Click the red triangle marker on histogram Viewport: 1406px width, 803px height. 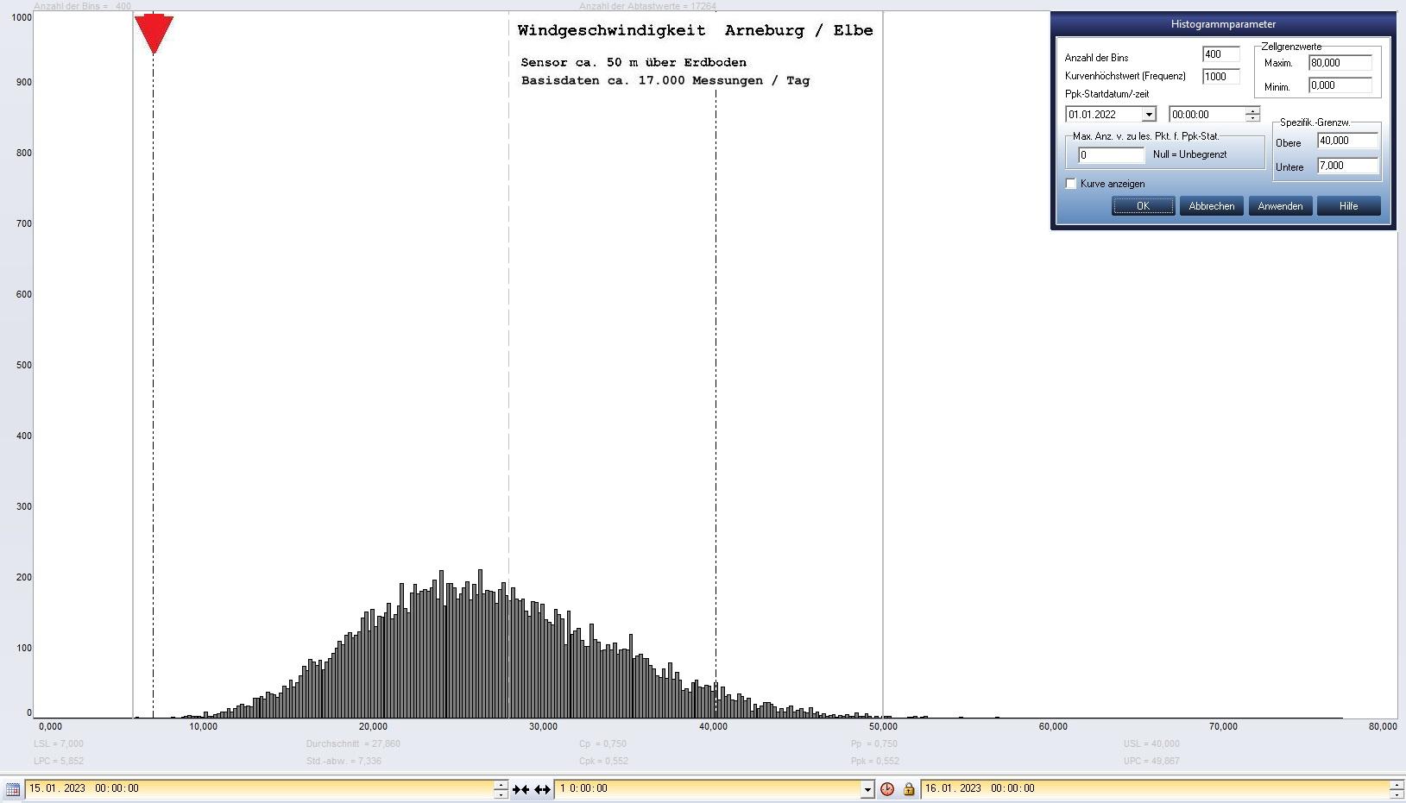point(154,33)
